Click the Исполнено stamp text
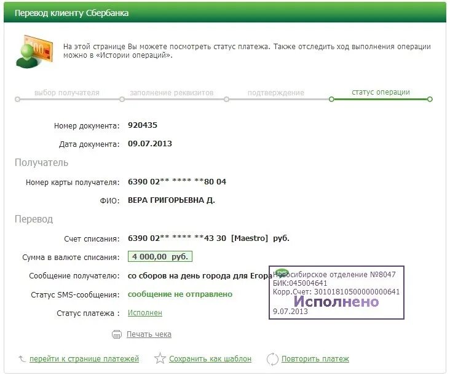450x378 pixels. tap(336, 302)
